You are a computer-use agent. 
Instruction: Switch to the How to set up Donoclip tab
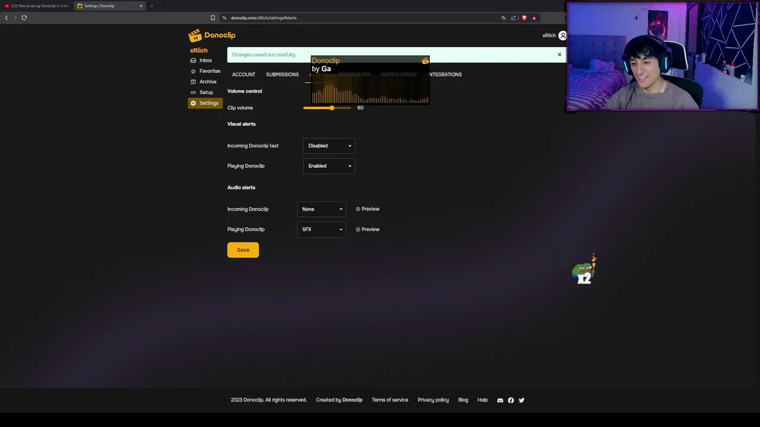click(37, 6)
